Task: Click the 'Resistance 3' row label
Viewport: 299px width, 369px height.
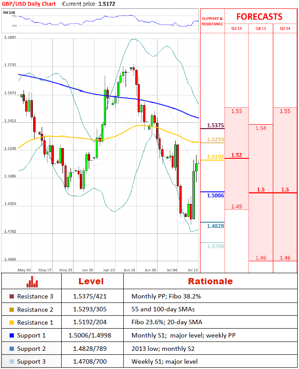Action: point(35,296)
